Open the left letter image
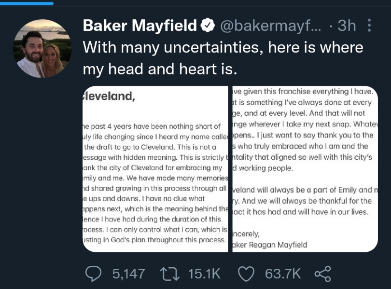Screen dimensions: 391x289 (154, 169)
